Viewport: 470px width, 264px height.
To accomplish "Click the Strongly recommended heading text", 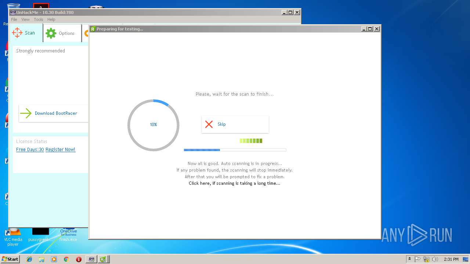I will 40,51.
